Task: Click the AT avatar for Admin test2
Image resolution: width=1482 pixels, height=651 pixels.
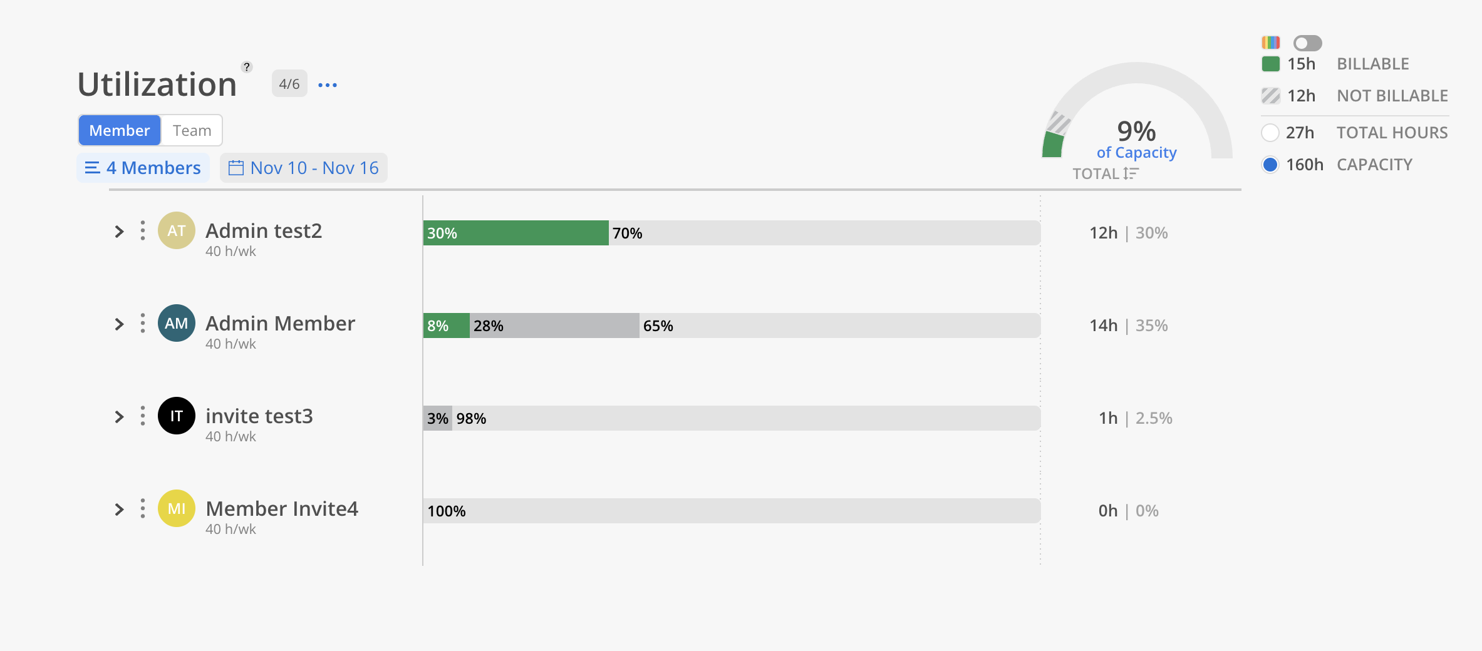Action: click(176, 231)
